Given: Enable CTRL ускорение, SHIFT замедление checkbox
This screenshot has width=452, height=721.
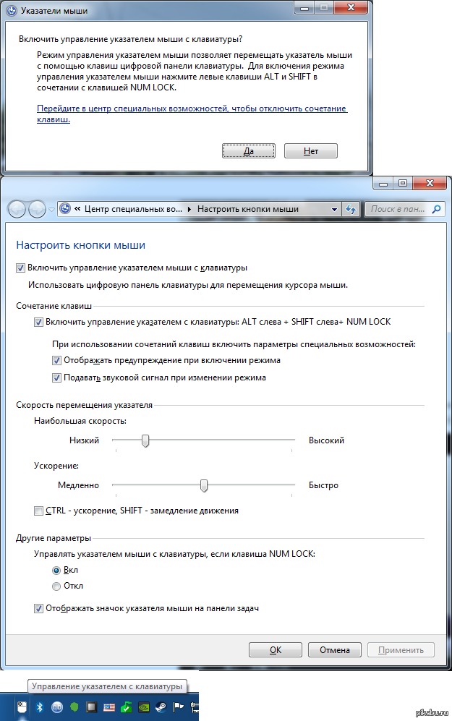Looking at the screenshot, I should click(x=38, y=511).
